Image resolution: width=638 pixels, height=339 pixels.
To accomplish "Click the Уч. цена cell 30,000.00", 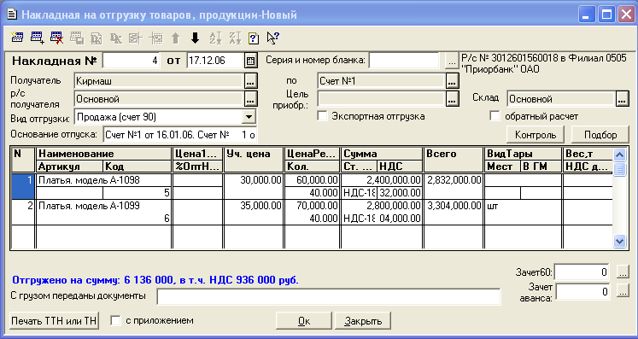I will [254, 180].
